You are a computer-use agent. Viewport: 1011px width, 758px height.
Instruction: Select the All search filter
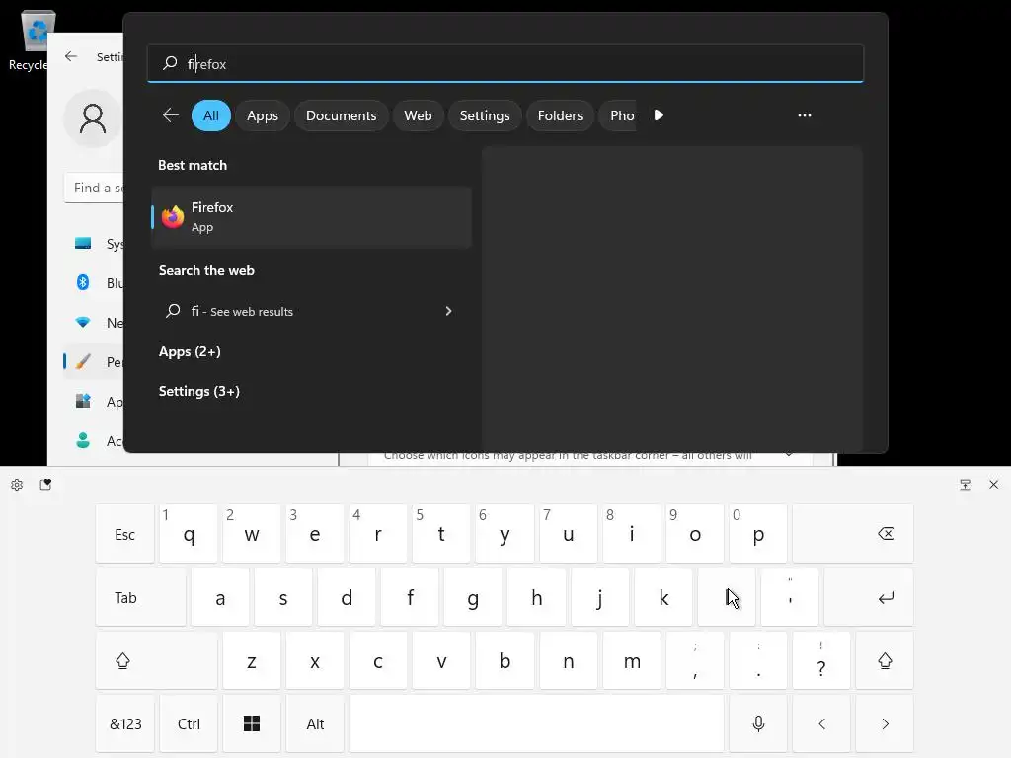click(x=211, y=115)
